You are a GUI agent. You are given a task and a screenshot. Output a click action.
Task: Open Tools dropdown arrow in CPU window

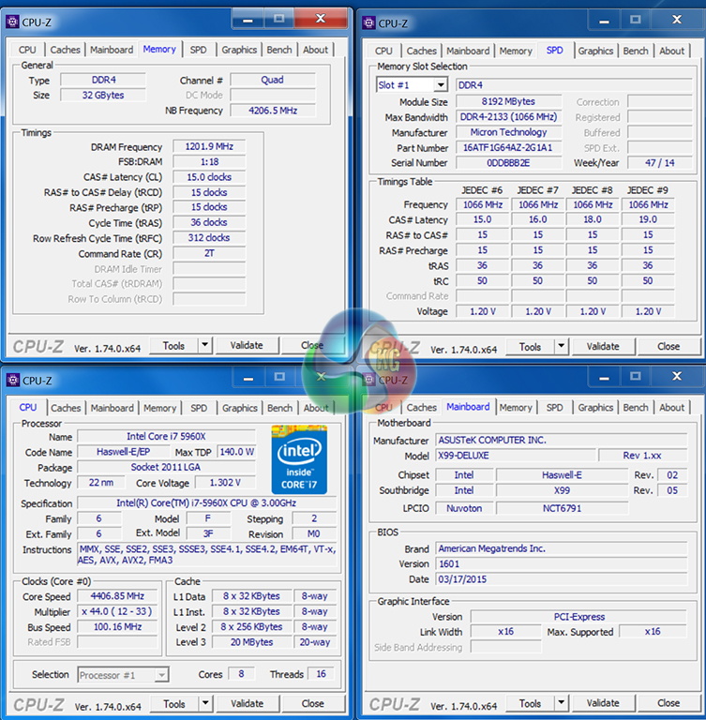205,703
